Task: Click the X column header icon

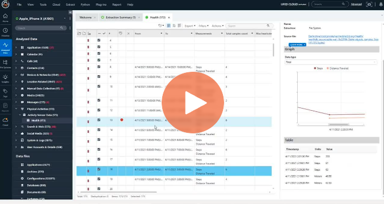Action: [x=128, y=33]
